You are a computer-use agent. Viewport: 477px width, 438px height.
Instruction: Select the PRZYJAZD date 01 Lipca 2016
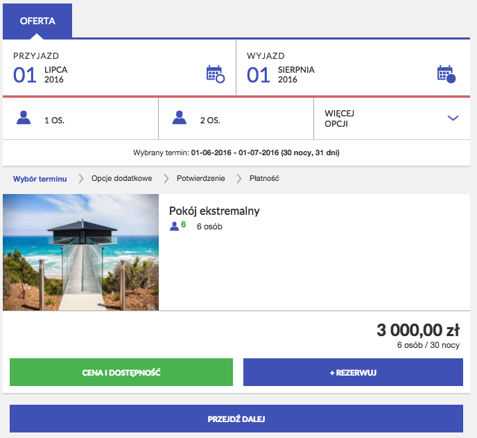(x=42, y=74)
